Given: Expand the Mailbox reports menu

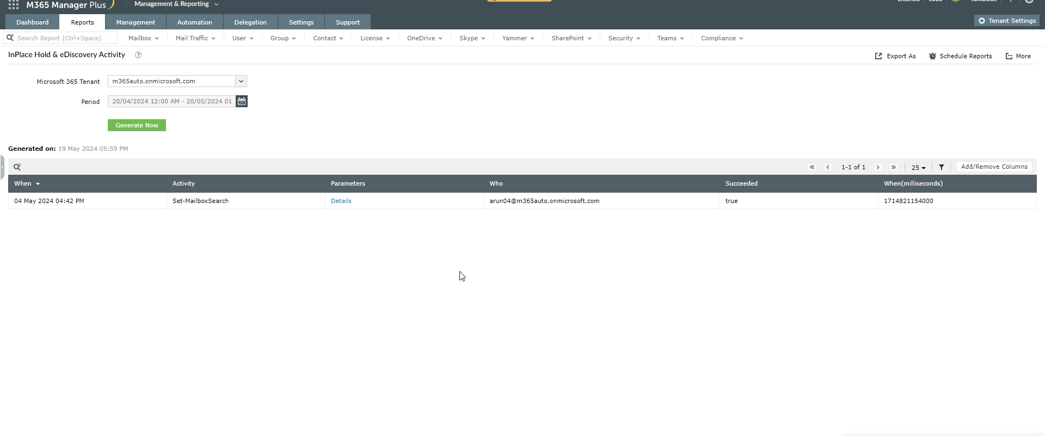Looking at the screenshot, I should [144, 38].
